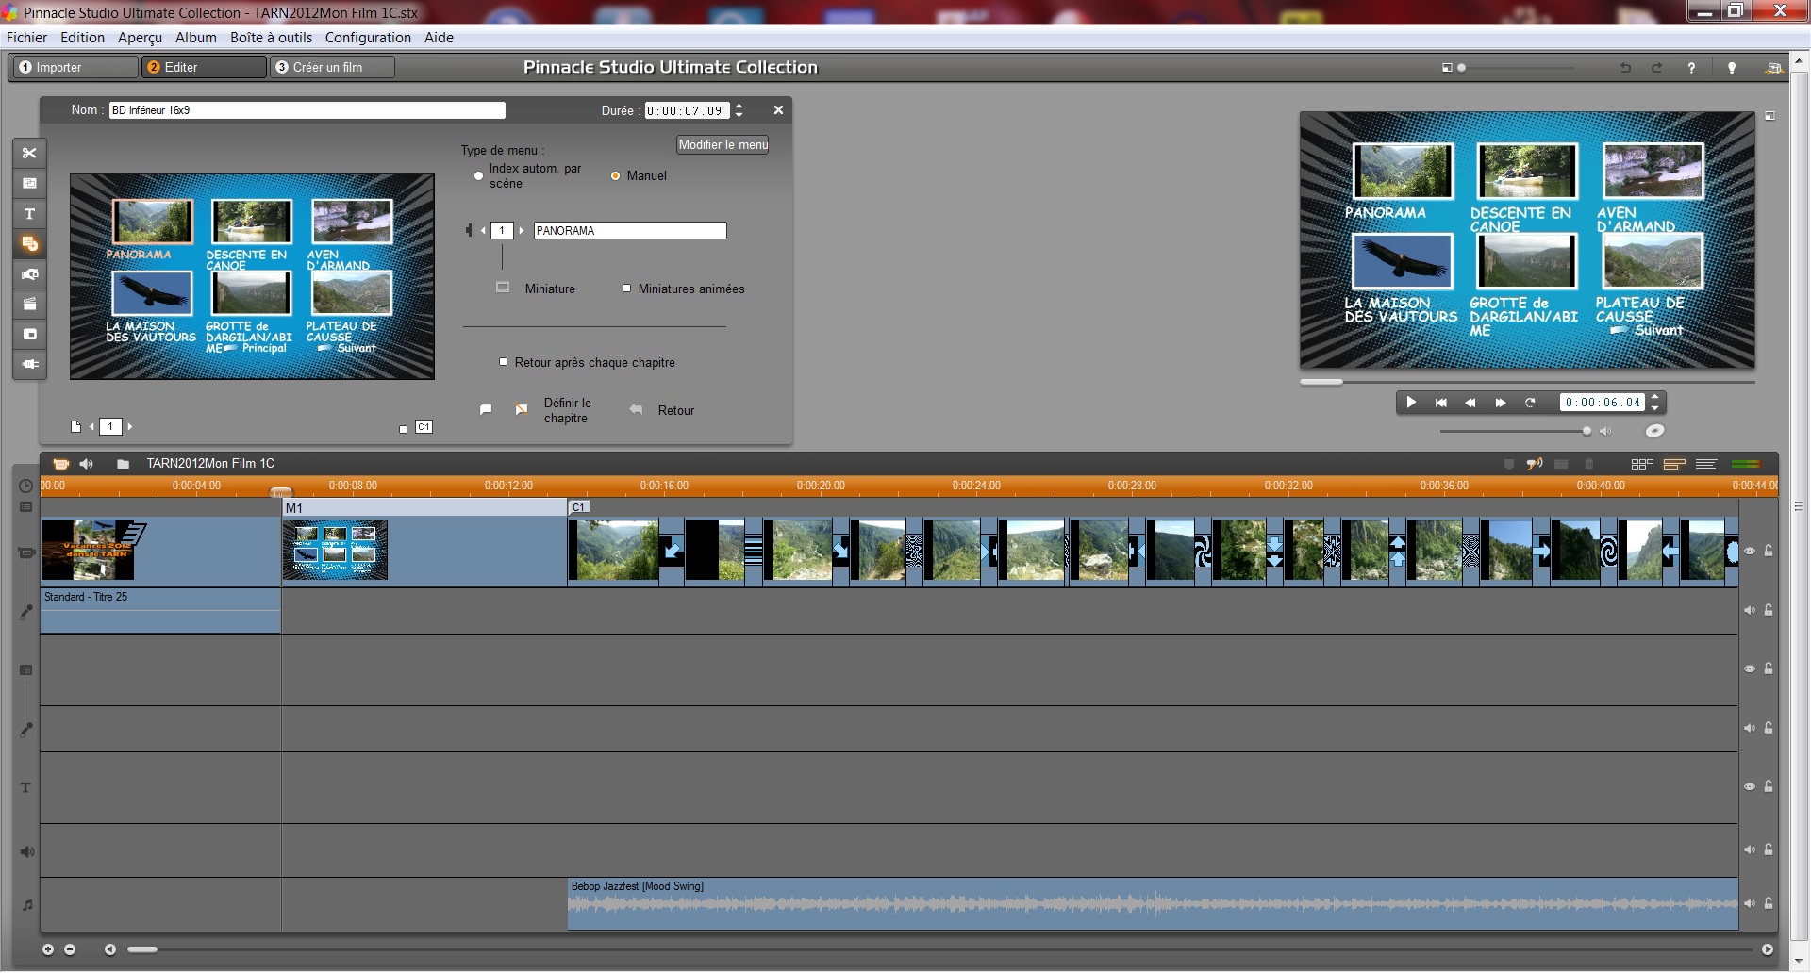This screenshot has height=973, width=1811.
Task: Go to next button number arrow
Action: click(522, 230)
